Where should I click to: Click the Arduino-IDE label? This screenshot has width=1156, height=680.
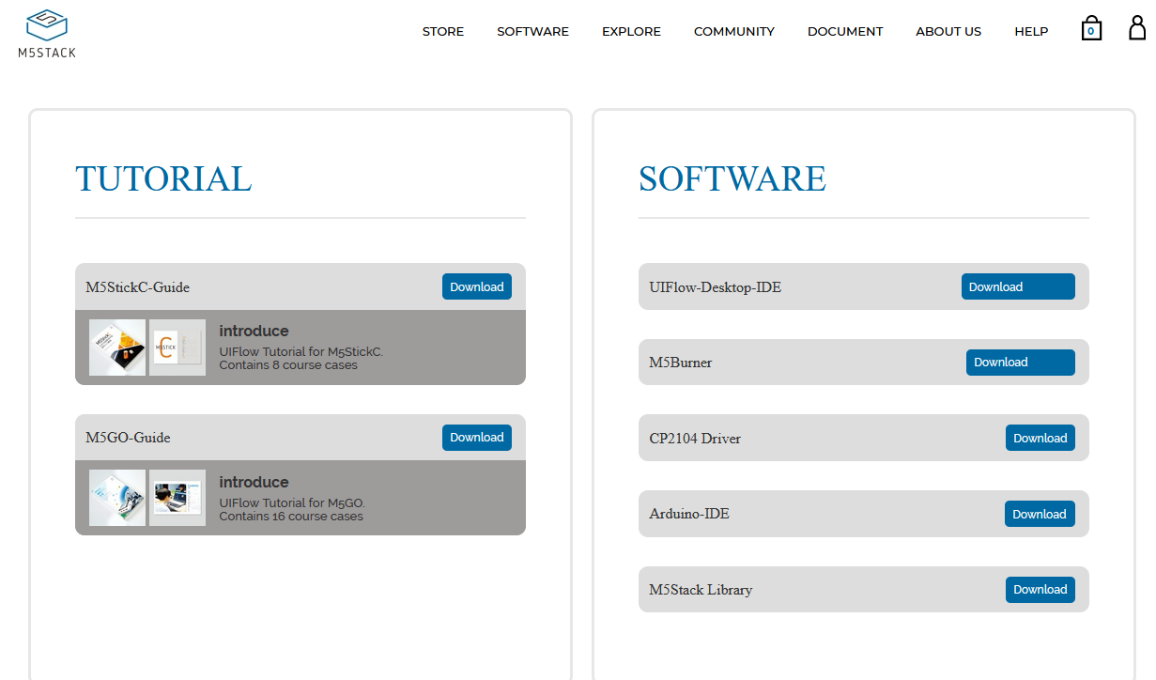689,514
